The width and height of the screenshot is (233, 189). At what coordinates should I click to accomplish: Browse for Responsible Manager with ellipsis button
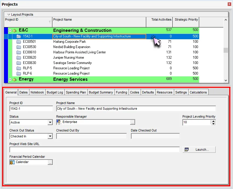coord(132,122)
